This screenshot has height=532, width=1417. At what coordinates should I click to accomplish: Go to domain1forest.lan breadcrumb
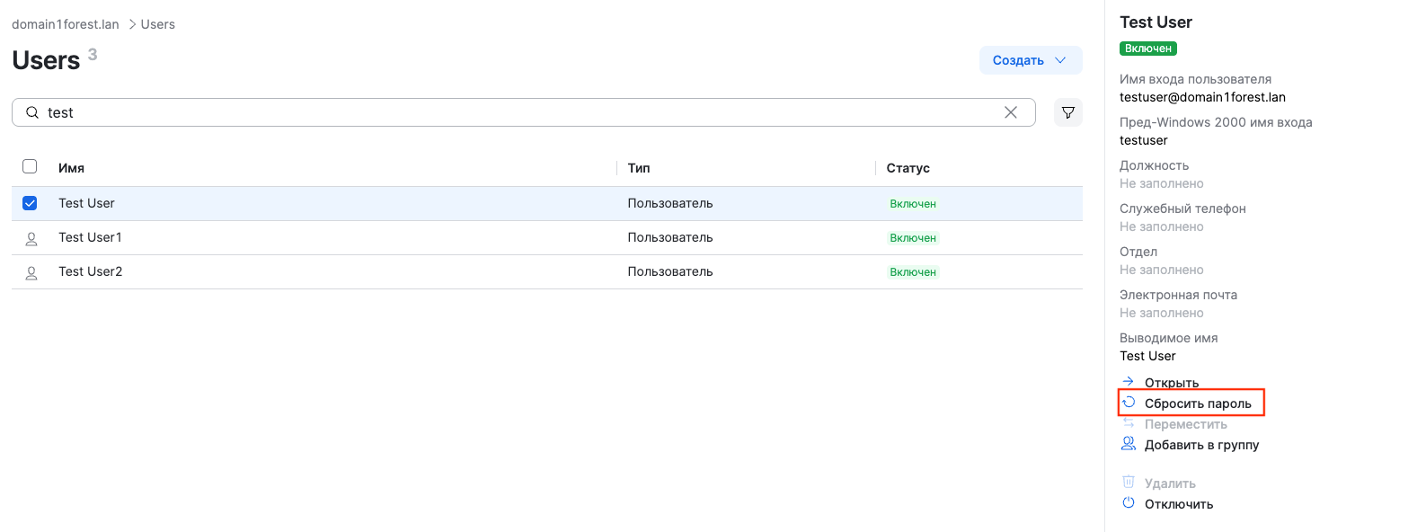(66, 24)
